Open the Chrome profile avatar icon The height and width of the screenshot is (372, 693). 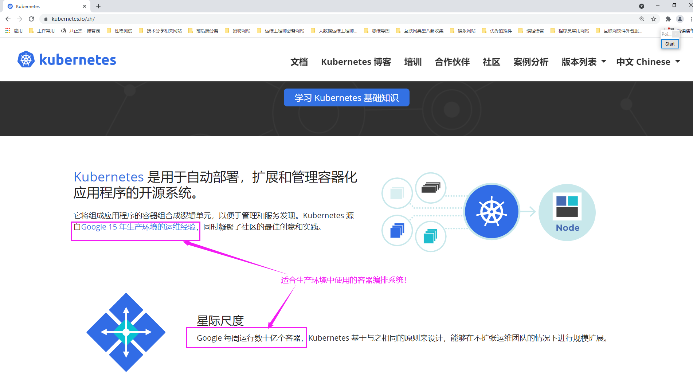click(680, 19)
